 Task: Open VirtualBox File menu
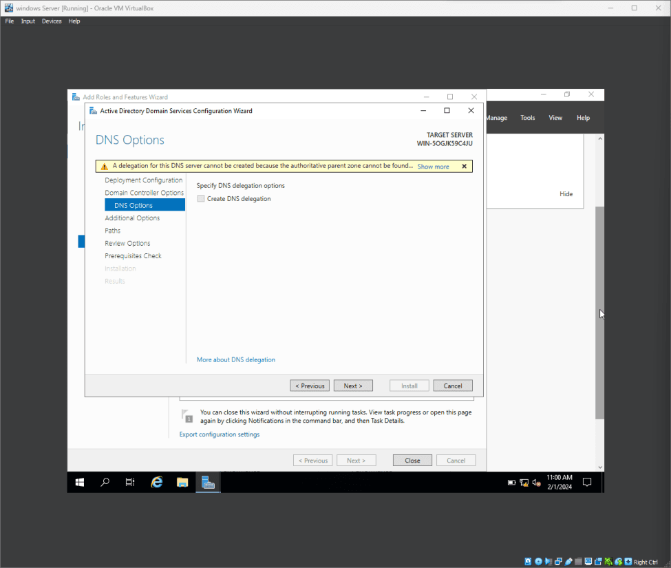(x=10, y=21)
